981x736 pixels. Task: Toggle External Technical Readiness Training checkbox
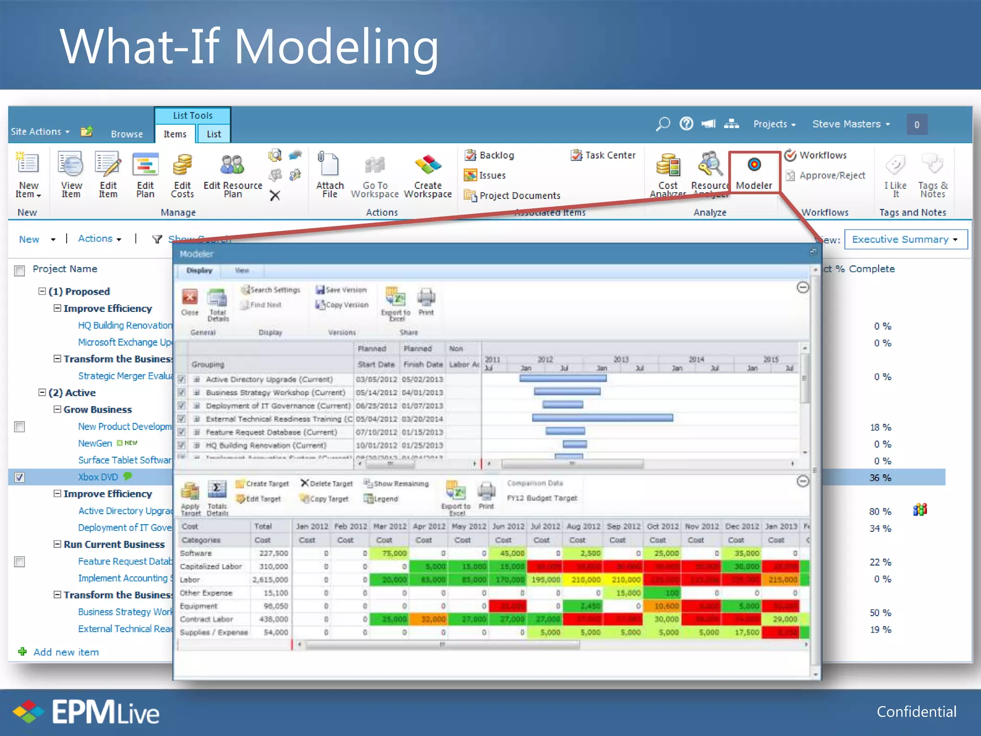click(x=182, y=419)
